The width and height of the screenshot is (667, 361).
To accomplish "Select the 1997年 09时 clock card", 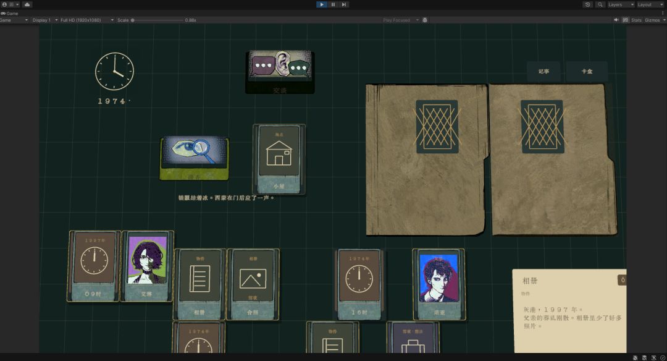I will [x=94, y=266].
